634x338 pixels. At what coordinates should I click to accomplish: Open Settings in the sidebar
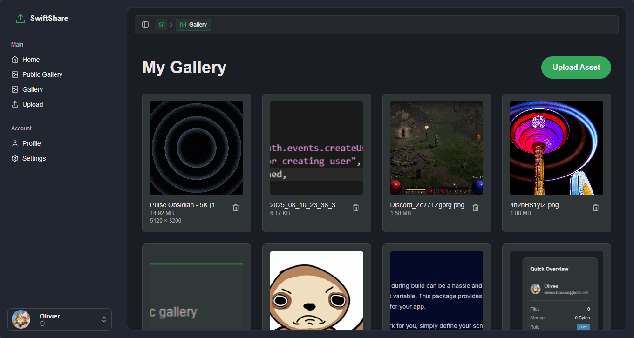pos(60,158)
